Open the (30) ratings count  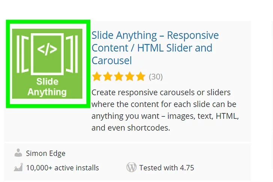(156, 77)
